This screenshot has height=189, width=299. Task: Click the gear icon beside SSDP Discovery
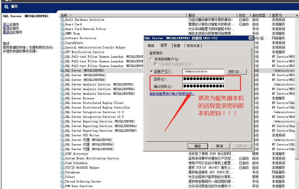(62, 154)
